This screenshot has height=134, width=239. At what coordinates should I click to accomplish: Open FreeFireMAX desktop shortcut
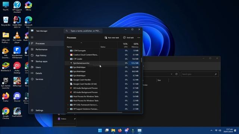17,112
